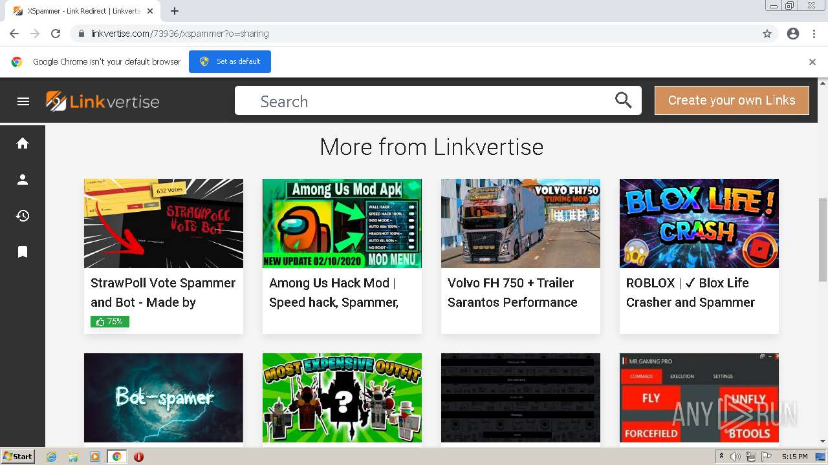Open the Action Center flag icon

click(x=767, y=457)
